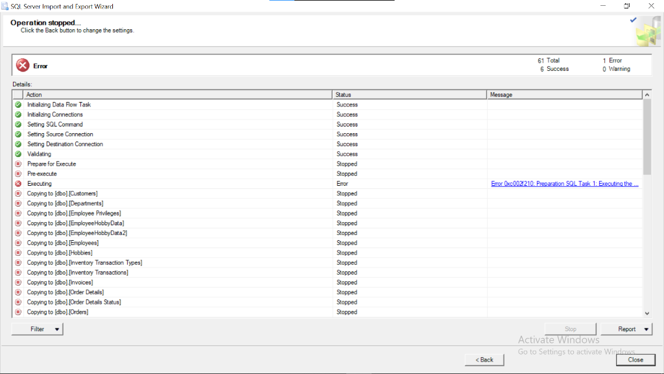Click stopped icon beside Copying to [dbo].[Customers]

click(x=18, y=193)
